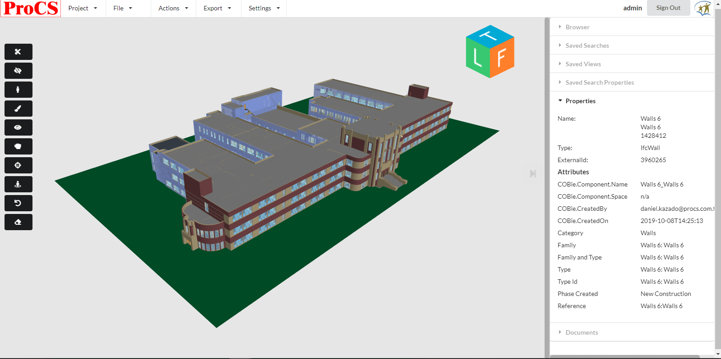Click the top face of the view cube
Image resolution: width=721 pixels, height=359 pixels.
click(x=490, y=35)
